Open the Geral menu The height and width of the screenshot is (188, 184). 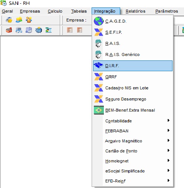point(7,11)
